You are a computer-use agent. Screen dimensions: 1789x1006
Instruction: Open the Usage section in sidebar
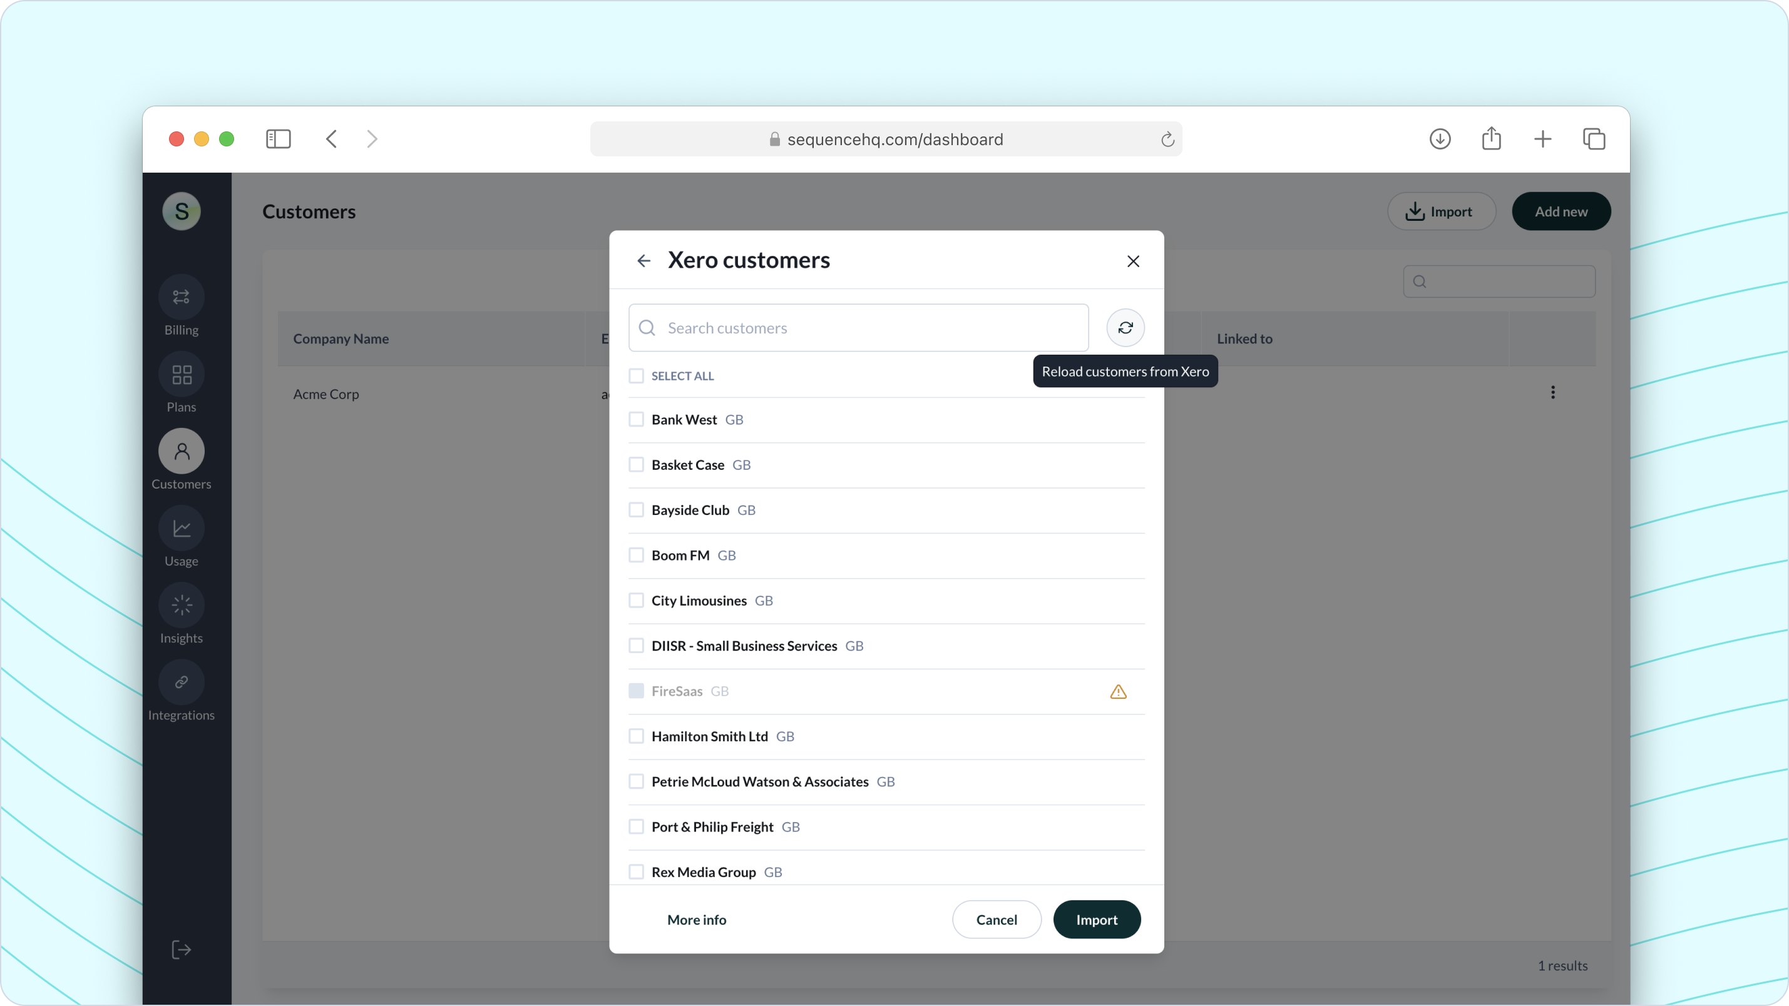tap(182, 529)
